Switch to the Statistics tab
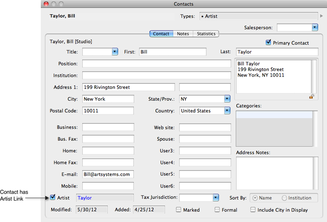 [206, 34]
